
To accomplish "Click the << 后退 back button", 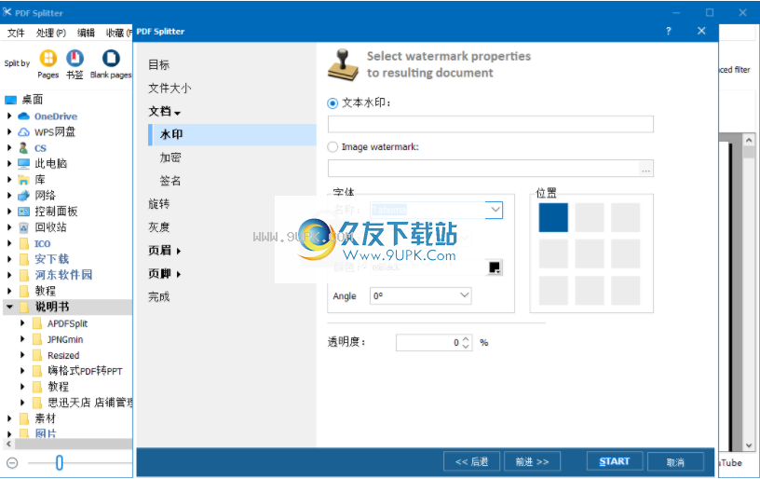I will click(471, 461).
